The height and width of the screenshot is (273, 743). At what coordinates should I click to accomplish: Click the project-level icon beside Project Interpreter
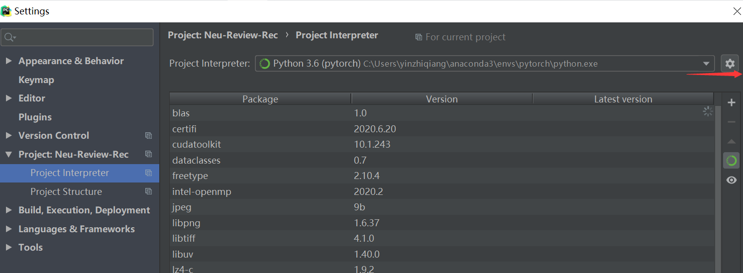pos(148,173)
